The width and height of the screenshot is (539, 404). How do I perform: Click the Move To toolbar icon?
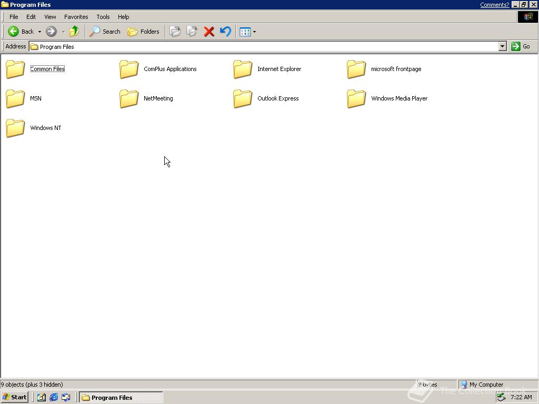click(175, 31)
